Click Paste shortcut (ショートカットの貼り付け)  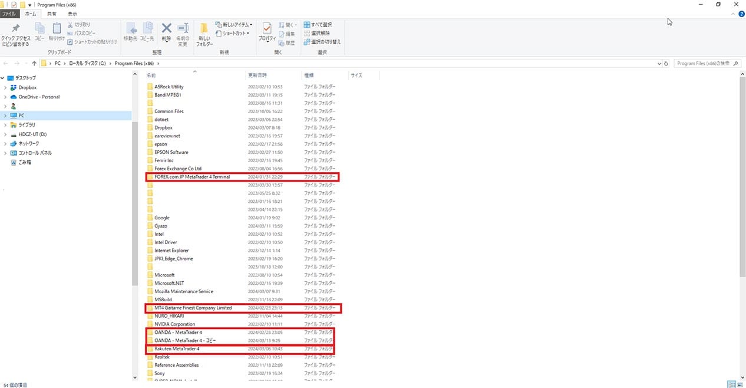click(92, 42)
